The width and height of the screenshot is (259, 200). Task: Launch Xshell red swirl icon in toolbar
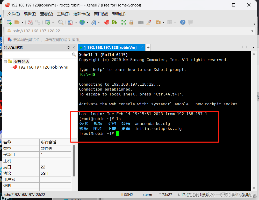point(107,22)
